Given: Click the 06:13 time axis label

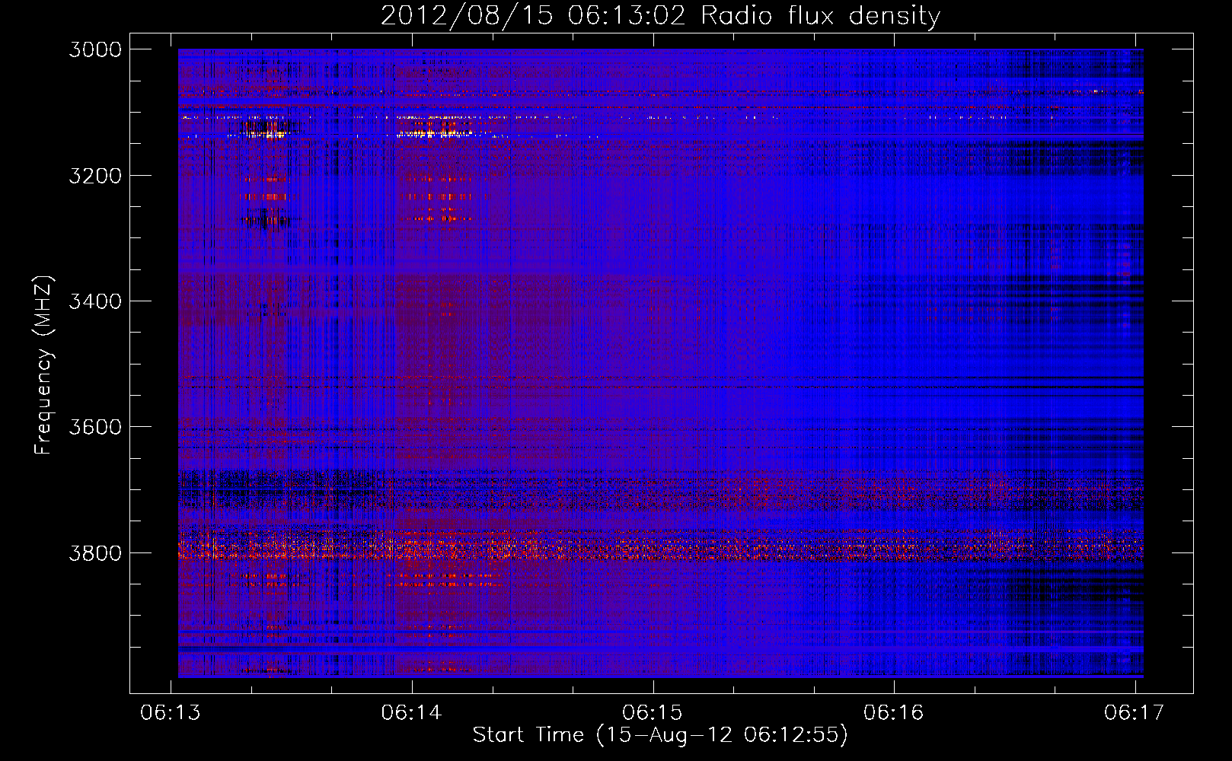Looking at the screenshot, I should click(x=171, y=712).
